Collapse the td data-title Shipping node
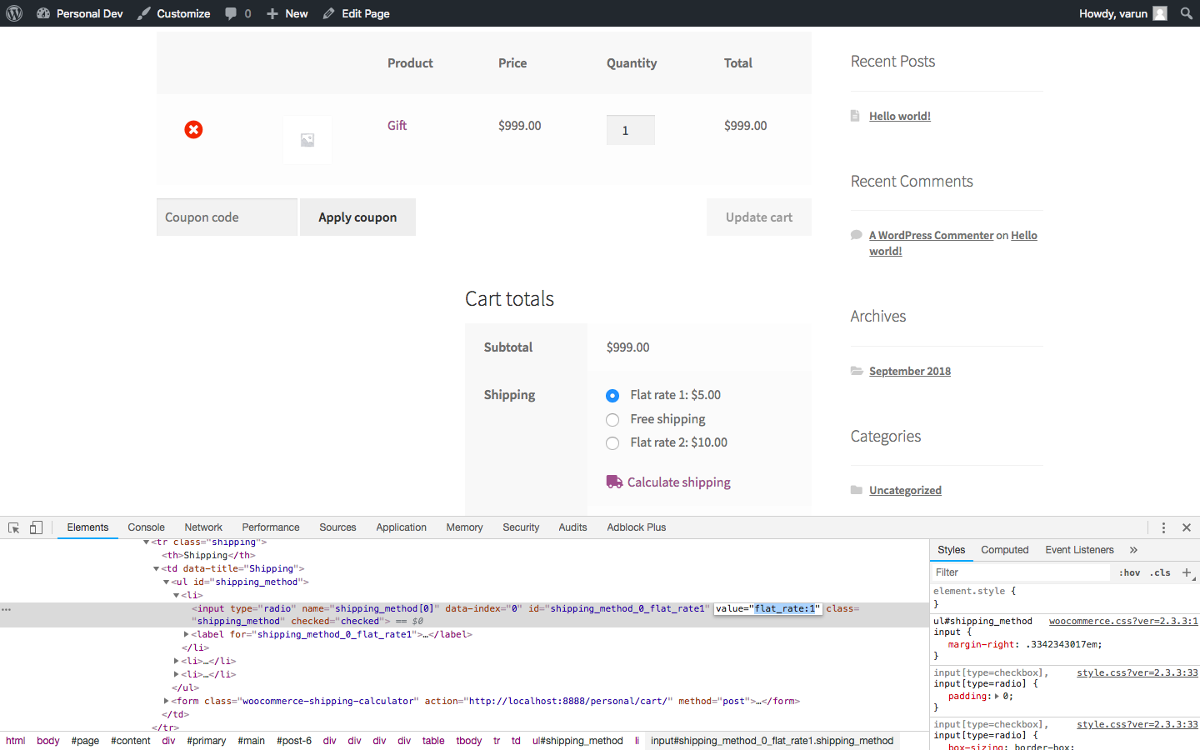Image resolution: width=1200 pixels, height=750 pixels. click(156, 569)
